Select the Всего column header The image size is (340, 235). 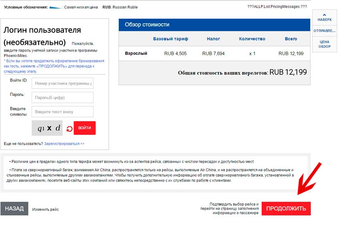291,39
